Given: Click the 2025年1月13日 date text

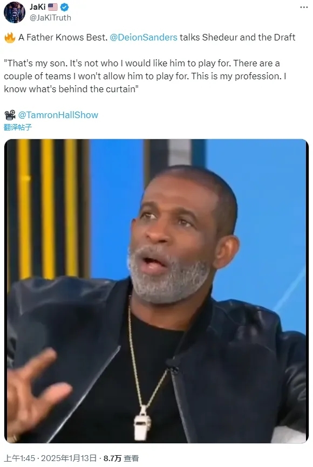Looking at the screenshot, I should point(69,458).
